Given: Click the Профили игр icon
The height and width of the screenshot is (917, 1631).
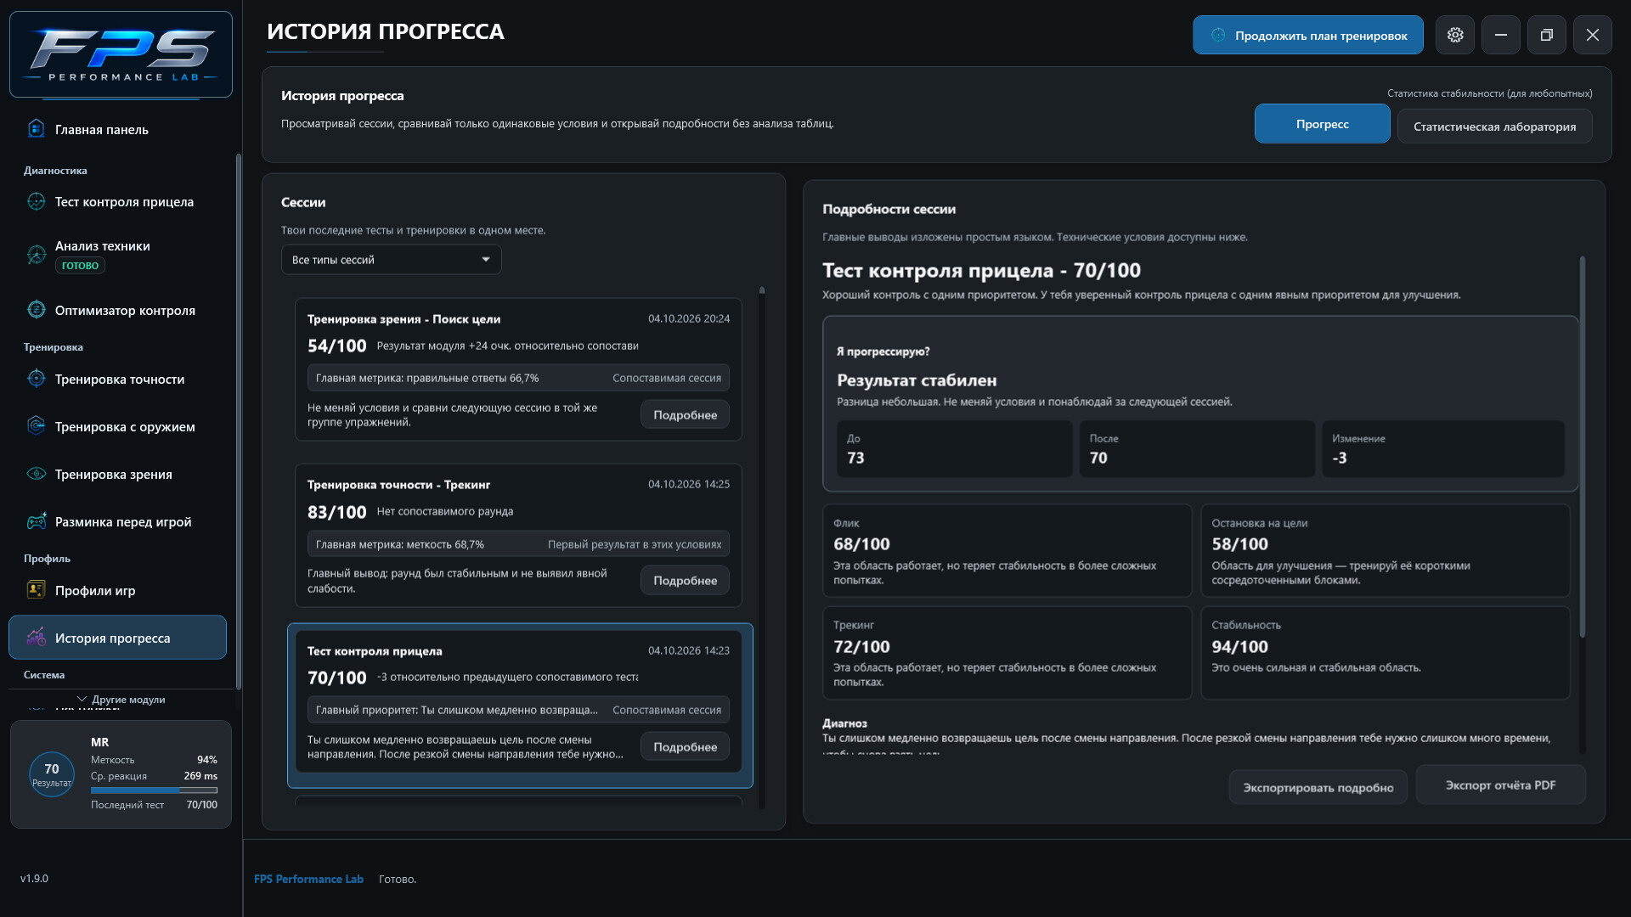Looking at the screenshot, I should [36, 590].
